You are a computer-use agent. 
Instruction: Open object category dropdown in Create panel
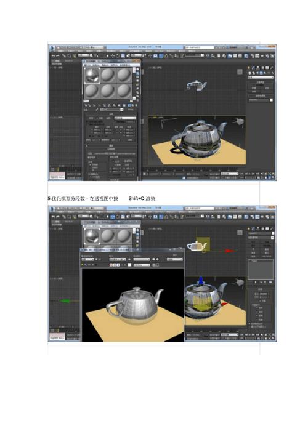click(261, 78)
